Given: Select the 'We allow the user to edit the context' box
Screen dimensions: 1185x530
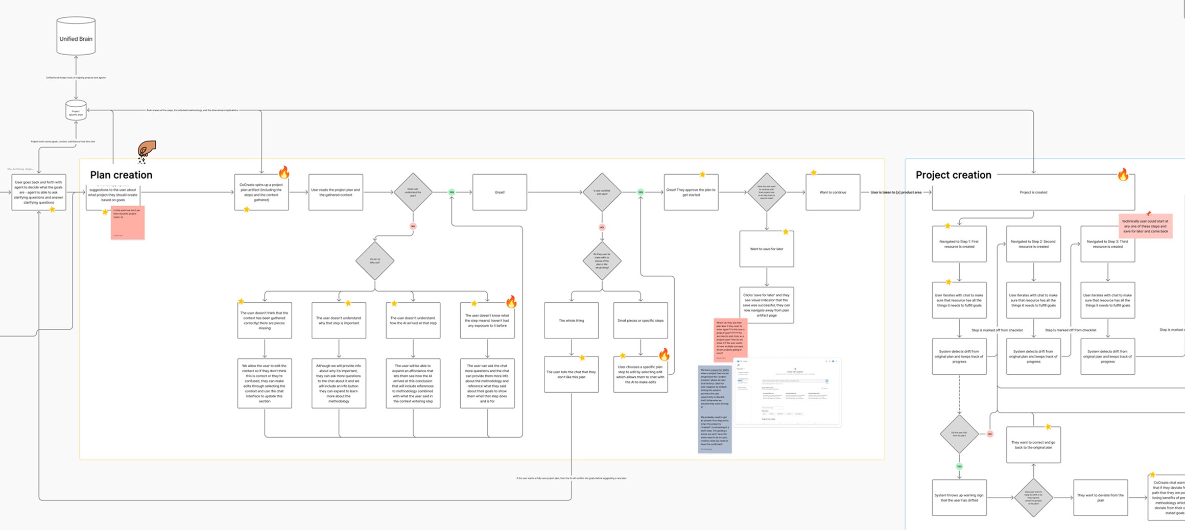Looking at the screenshot, I should [265, 383].
